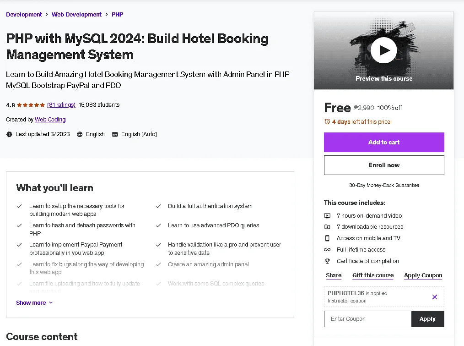View the 81 ratings link
Viewport: 464px width, 346px height.
tap(61, 104)
